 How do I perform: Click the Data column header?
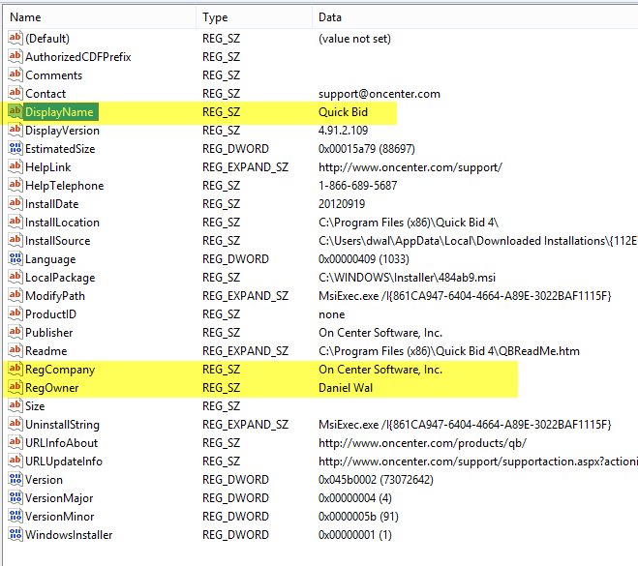(x=330, y=17)
